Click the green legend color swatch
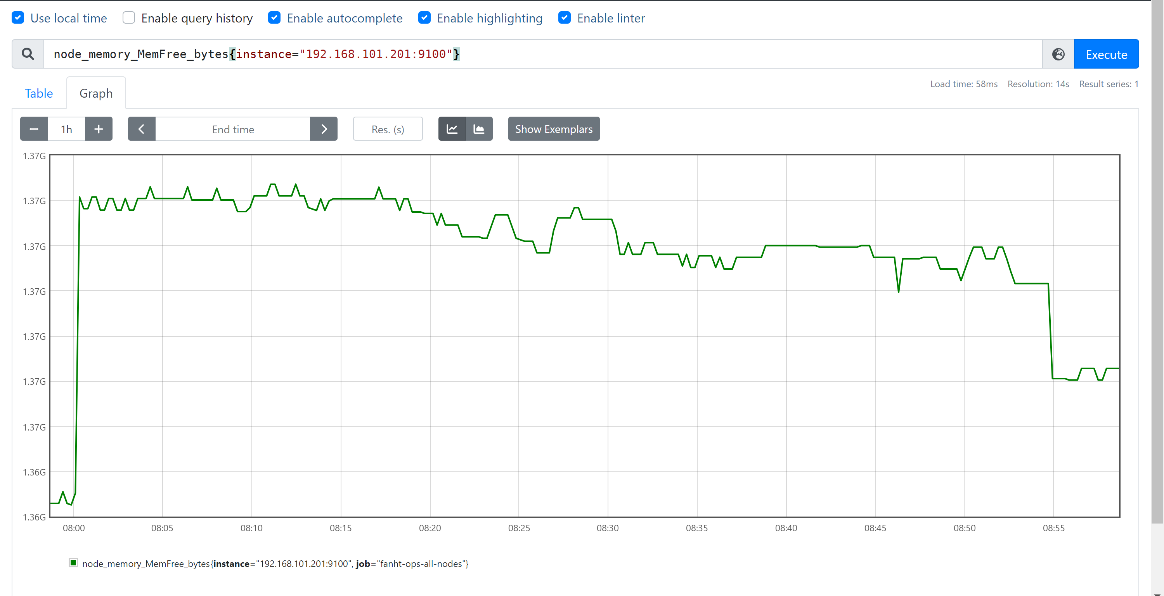 click(73, 563)
